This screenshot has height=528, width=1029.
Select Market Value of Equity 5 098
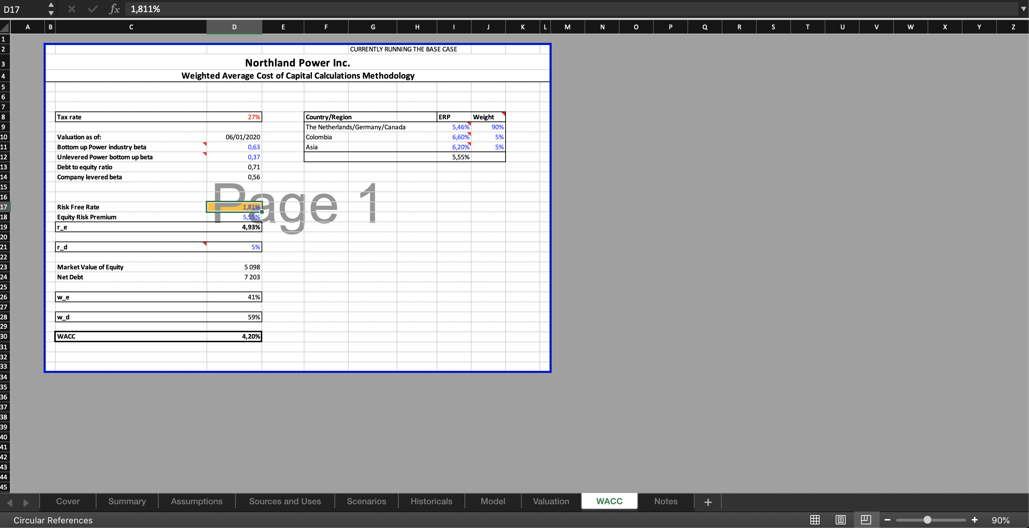coord(234,267)
